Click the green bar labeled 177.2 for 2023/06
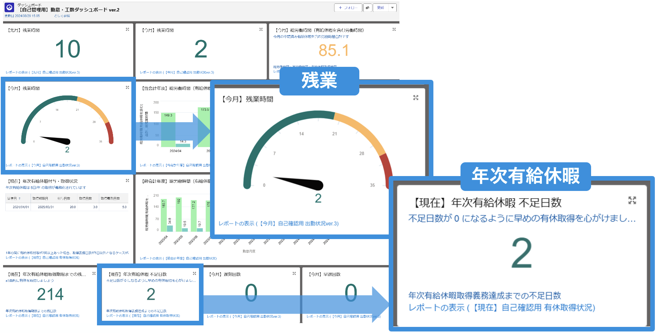 point(193,216)
